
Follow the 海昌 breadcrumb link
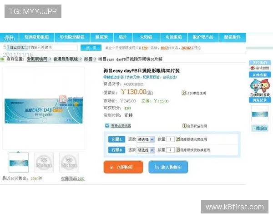88,59
